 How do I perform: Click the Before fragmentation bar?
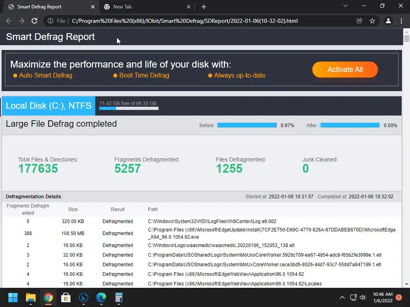[x=247, y=125]
